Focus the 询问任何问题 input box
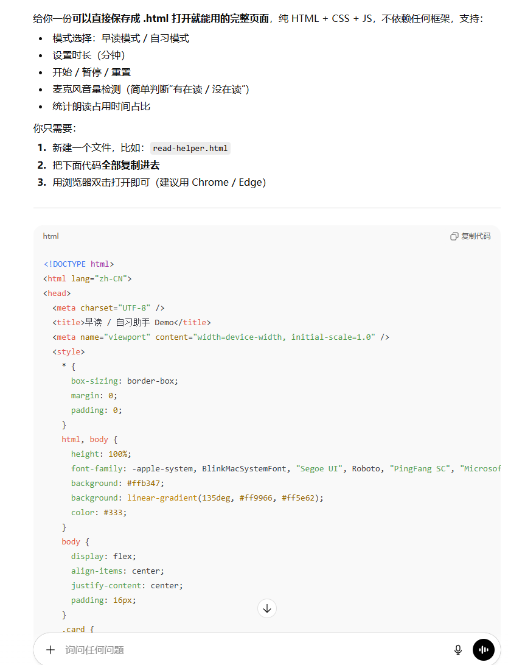This screenshot has width=508, height=665. [x=243, y=650]
